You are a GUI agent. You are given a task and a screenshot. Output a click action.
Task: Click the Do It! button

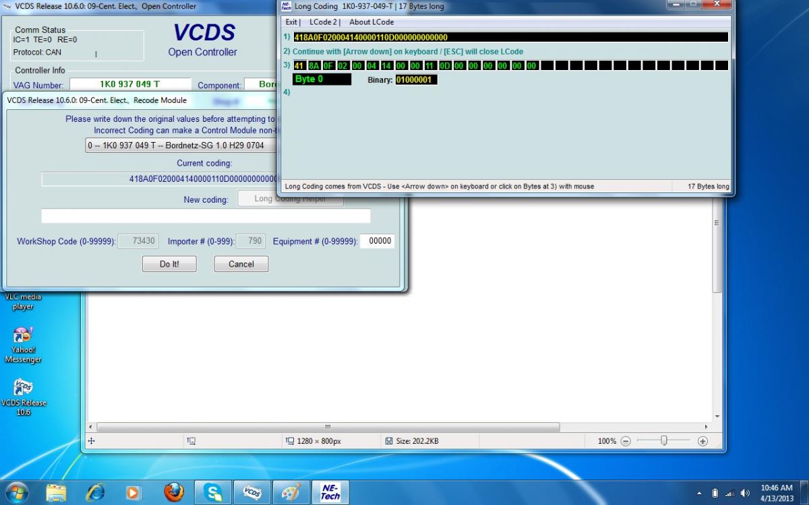[x=169, y=264]
